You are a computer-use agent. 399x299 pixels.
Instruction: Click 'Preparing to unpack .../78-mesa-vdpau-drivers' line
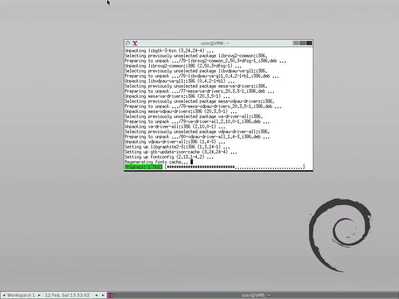point(203,106)
